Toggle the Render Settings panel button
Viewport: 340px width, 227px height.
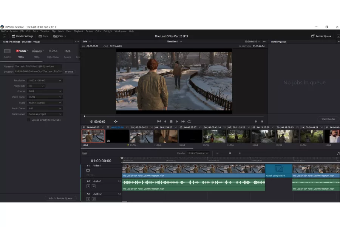click(23, 36)
